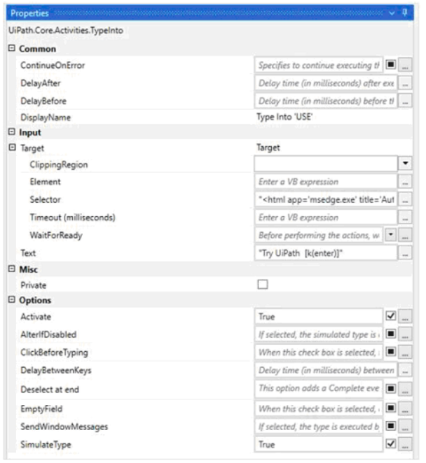Open expression editor for DelayAfter
This screenshot has height=463, width=426.
click(x=405, y=83)
